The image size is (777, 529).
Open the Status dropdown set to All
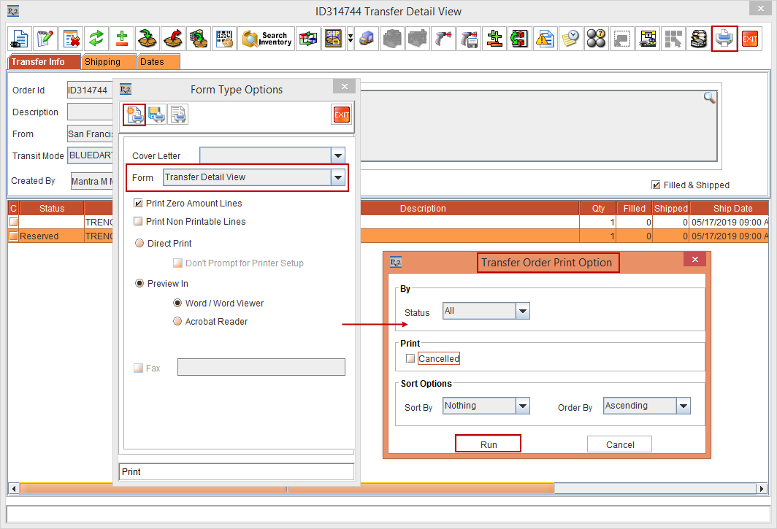[522, 311]
